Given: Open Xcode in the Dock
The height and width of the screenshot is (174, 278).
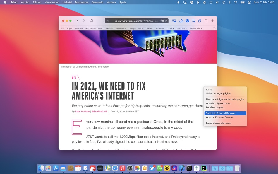Looking at the screenshot, I should coord(181,168).
